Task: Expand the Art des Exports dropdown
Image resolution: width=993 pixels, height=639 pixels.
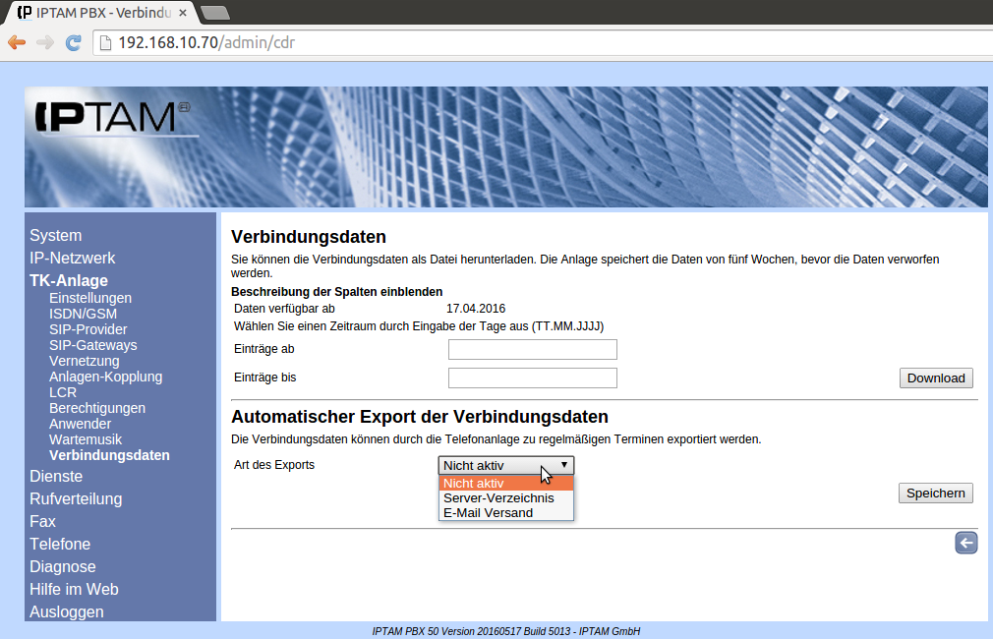Action: click(x=505, y=465)
